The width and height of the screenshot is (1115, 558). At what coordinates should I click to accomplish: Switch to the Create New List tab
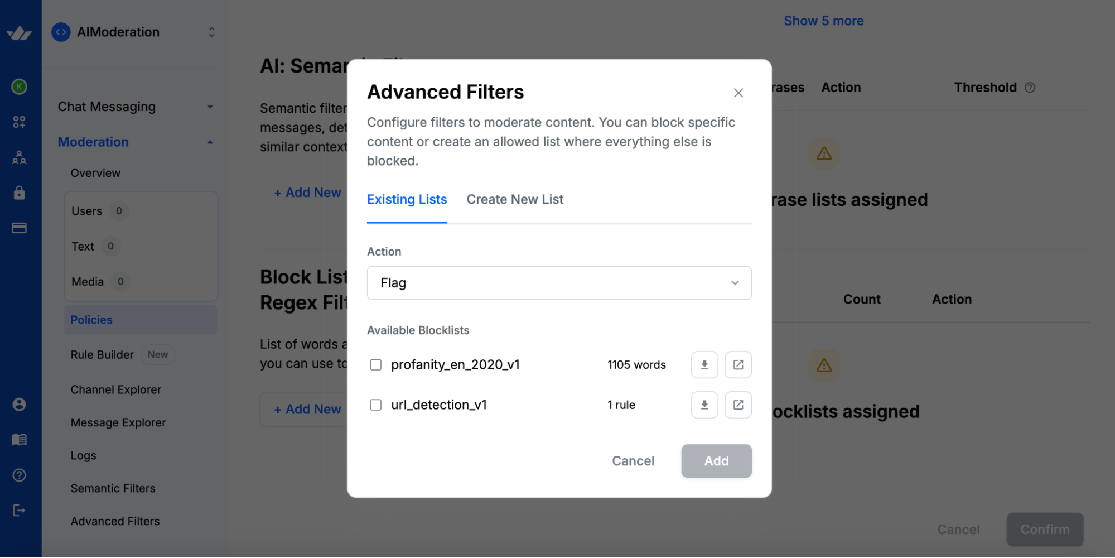pos(514,199)
